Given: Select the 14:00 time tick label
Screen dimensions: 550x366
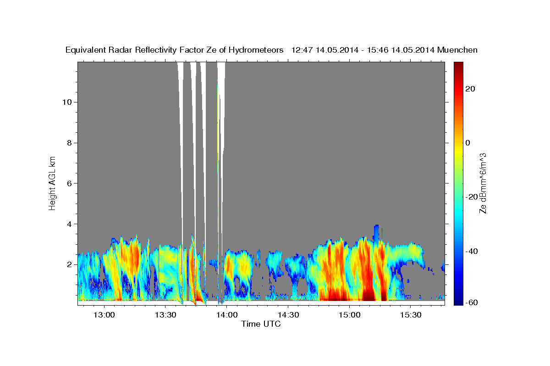Looking at the screenshot, I should [227, 315].
